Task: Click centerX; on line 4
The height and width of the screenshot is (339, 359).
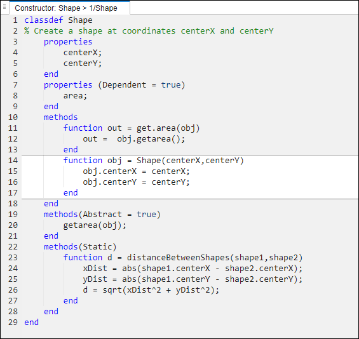Action: (83, 53)
